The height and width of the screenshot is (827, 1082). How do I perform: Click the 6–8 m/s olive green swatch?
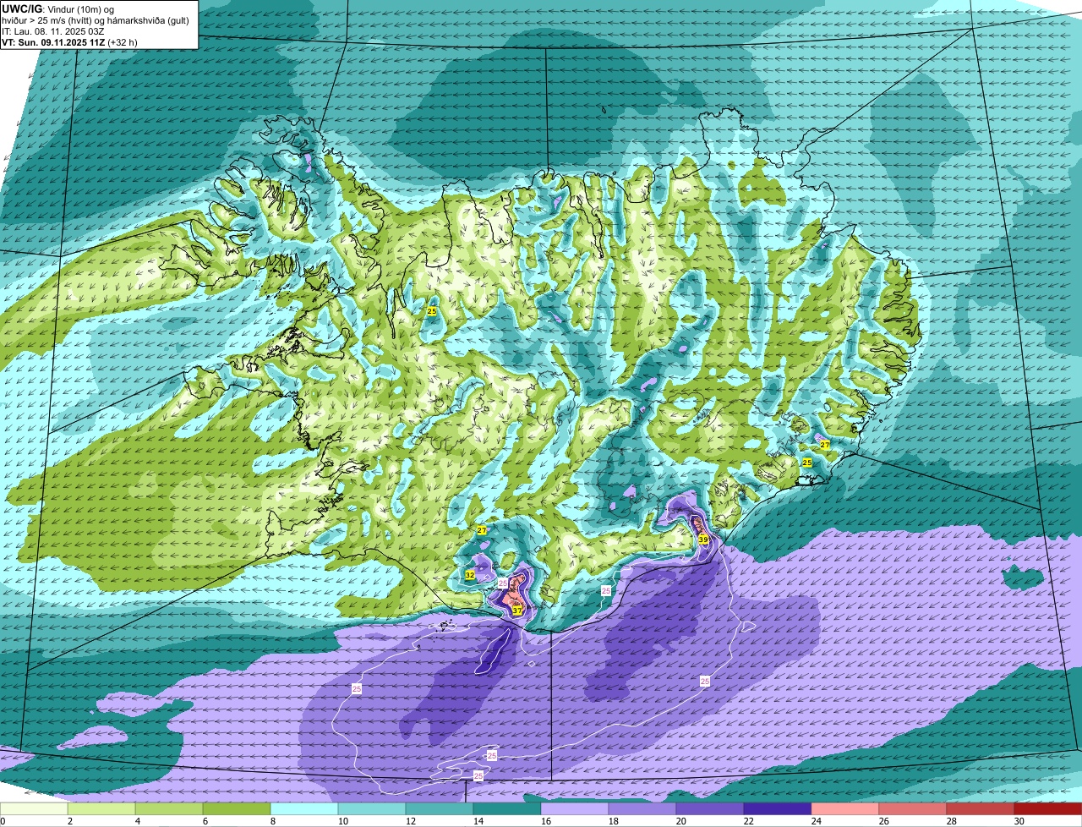[237, 808]
